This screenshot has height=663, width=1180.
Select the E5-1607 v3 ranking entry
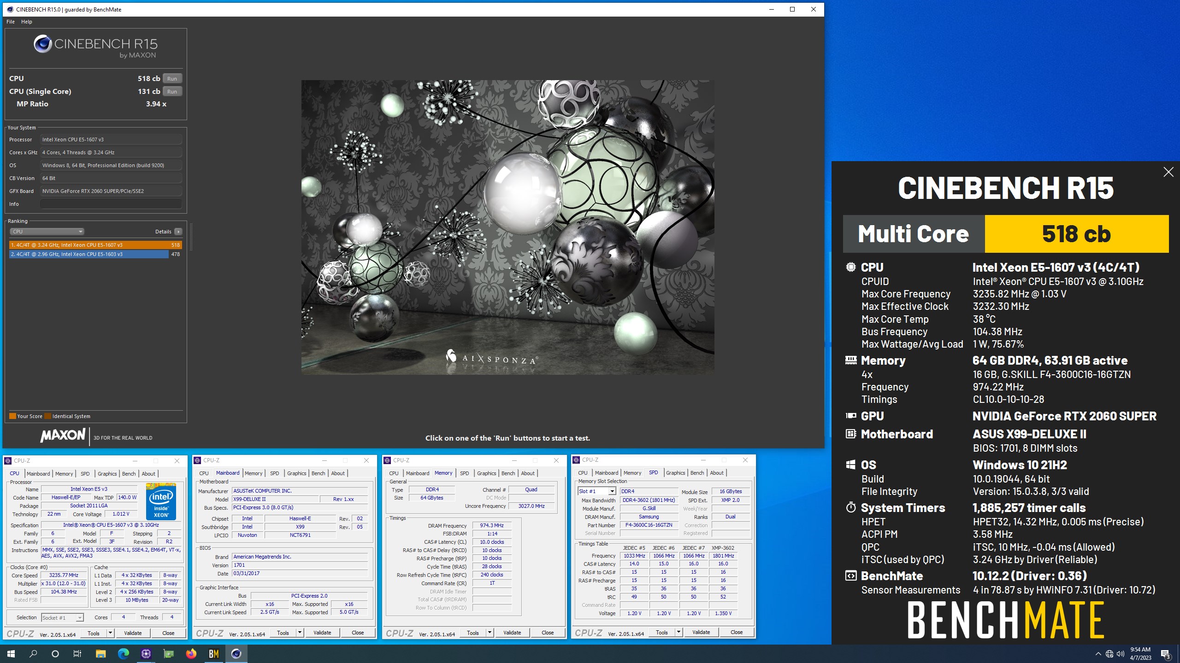[95, 245]
